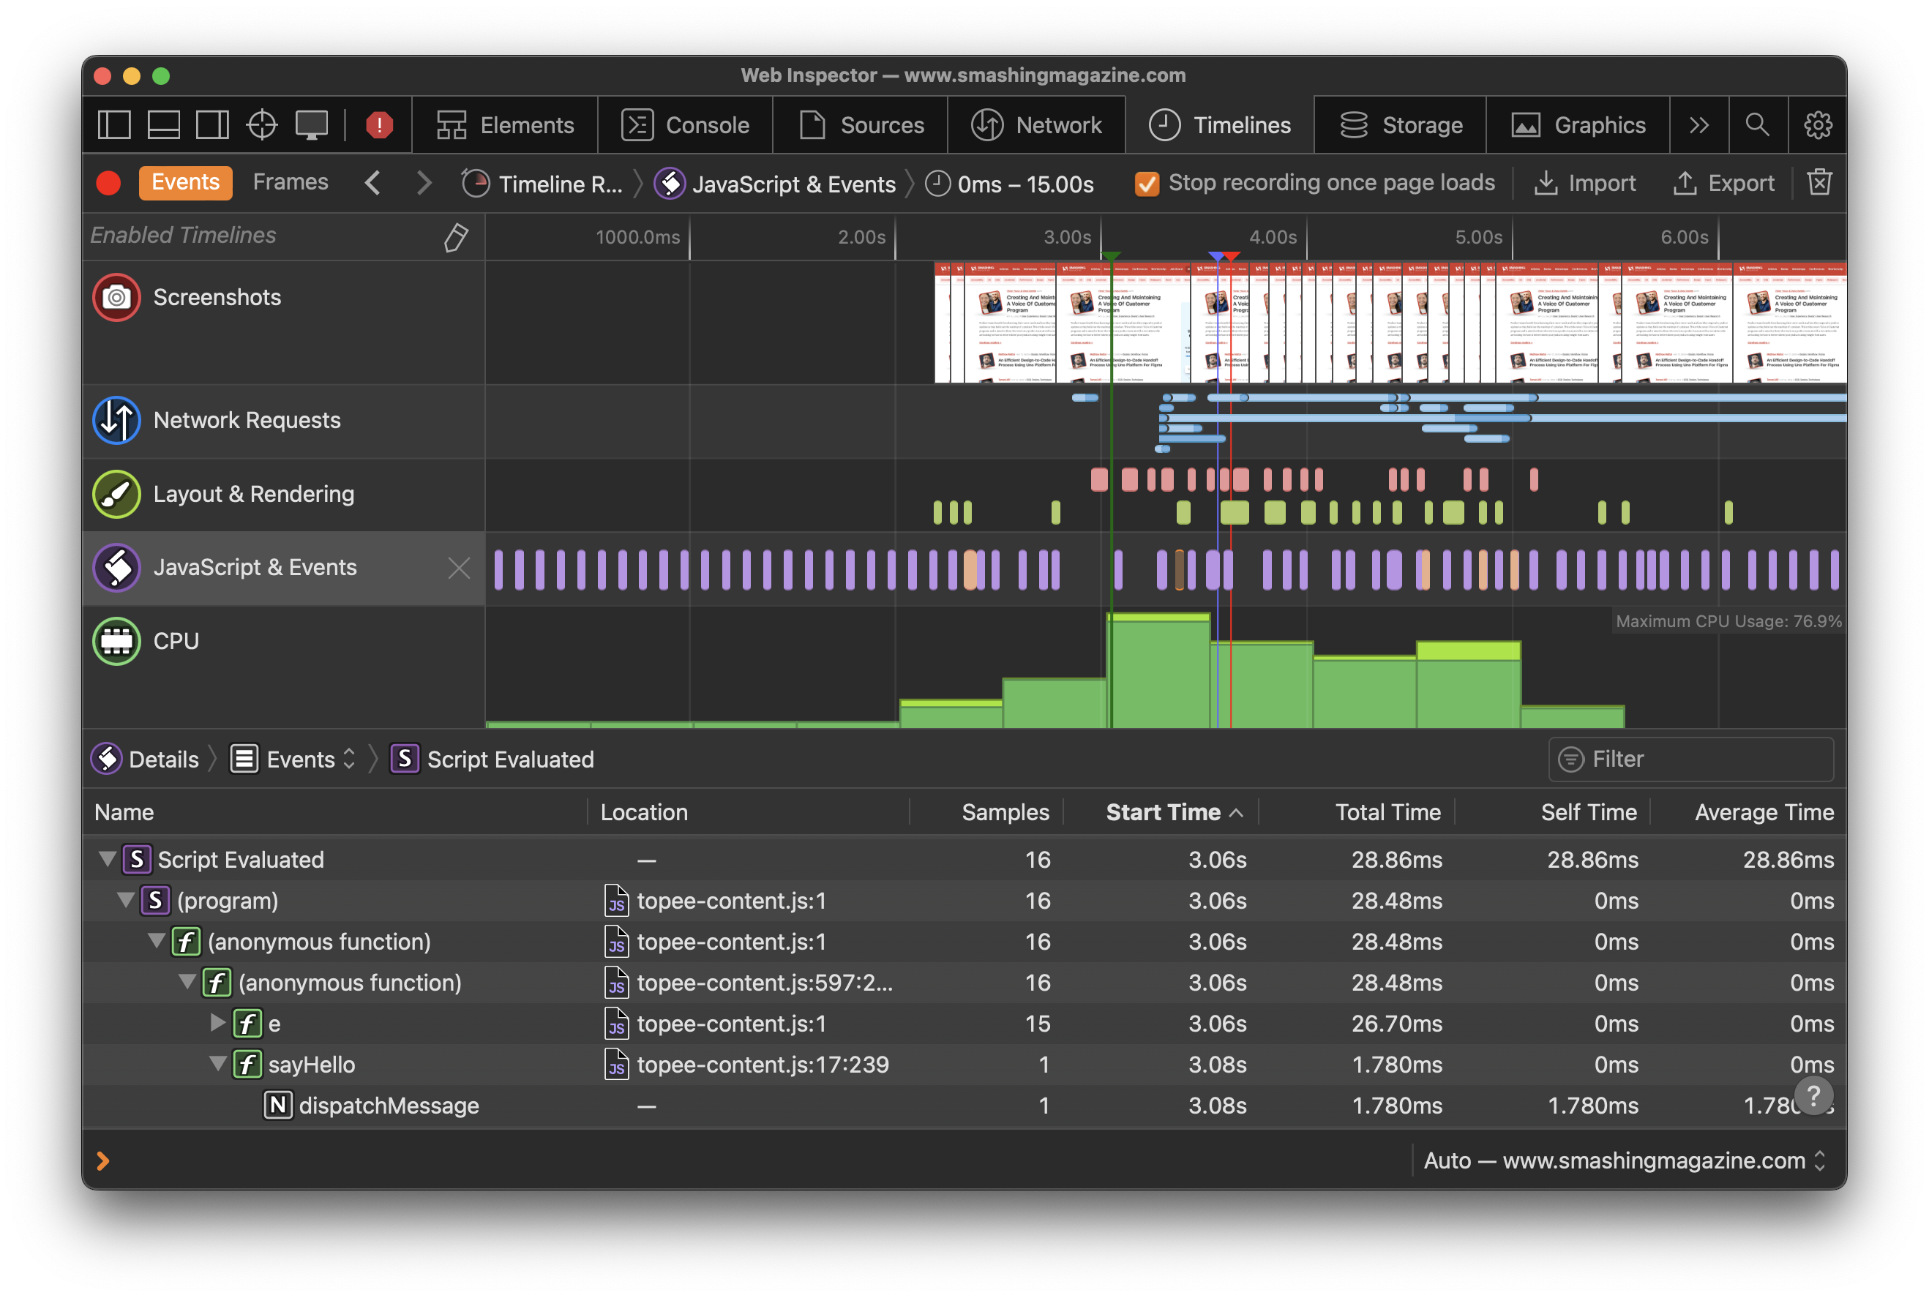The height and width of the screenshot is (1298, 1929).
Task: Click the CPU timeline icon
Action: 117,642
